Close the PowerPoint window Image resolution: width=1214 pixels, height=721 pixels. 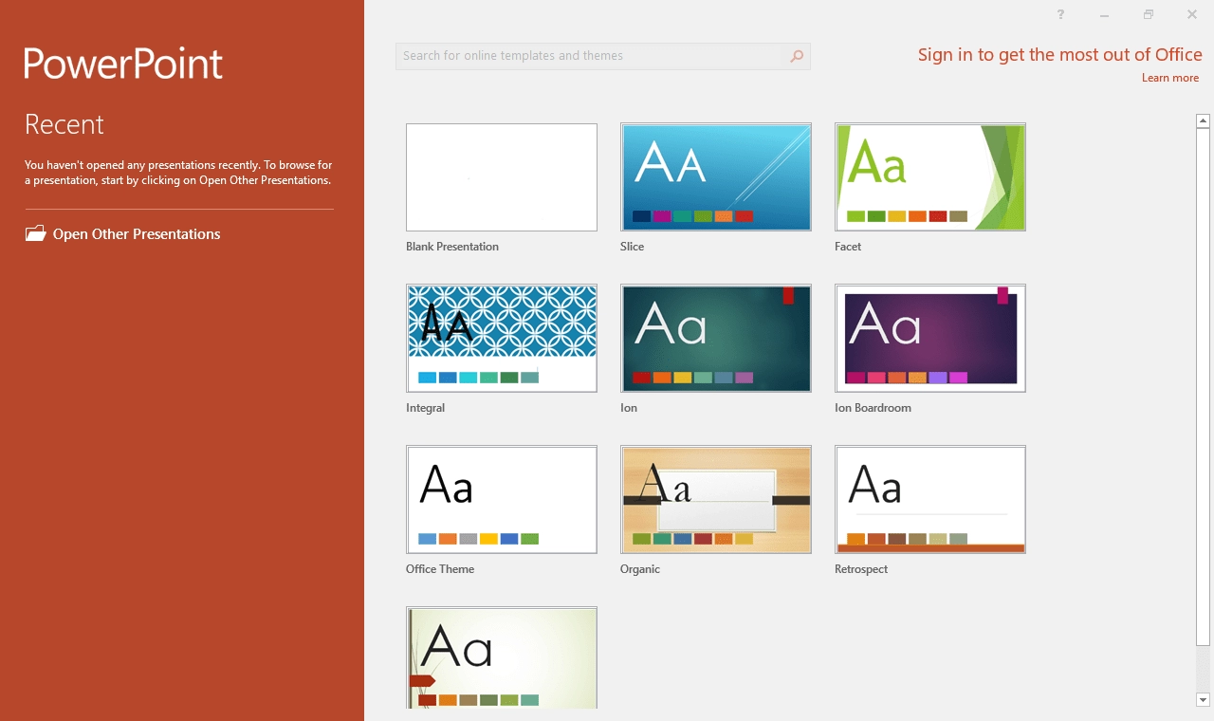click(x=1192, y=14)
